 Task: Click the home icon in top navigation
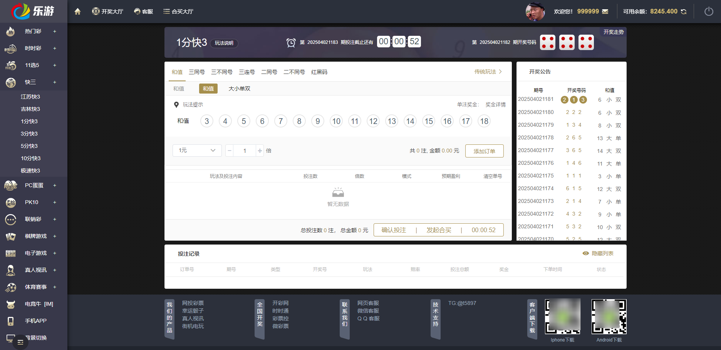click(77, 11)
